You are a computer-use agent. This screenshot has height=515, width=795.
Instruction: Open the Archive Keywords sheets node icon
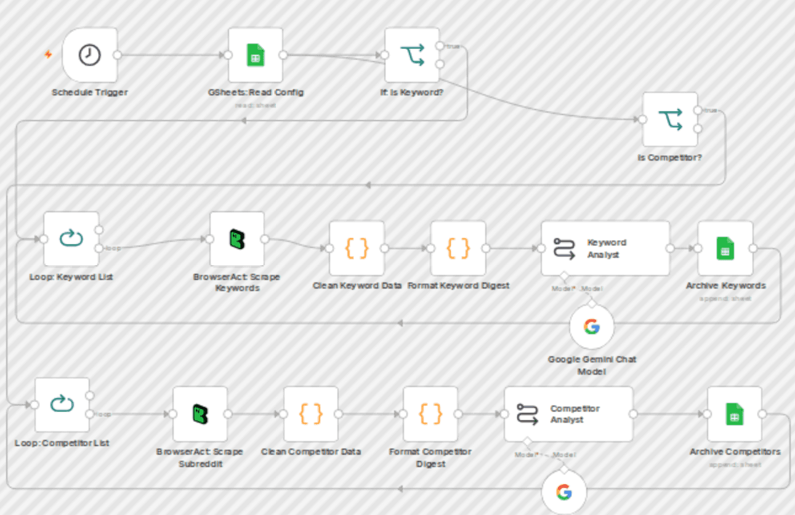click(x=725, y=248)
